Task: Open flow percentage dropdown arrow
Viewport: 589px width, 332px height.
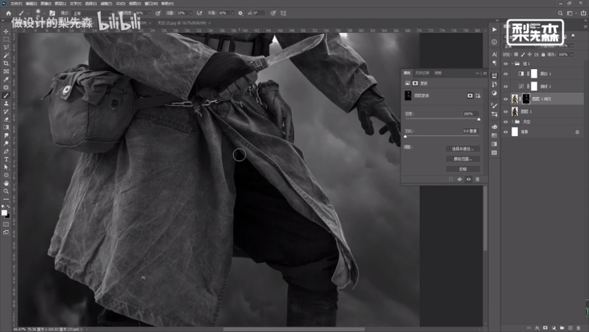Action: 190,13
